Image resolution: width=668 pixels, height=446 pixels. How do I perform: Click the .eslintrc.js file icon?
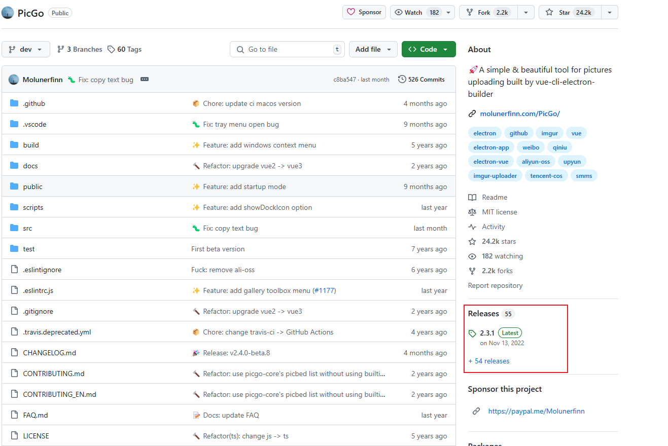[14, 290]
